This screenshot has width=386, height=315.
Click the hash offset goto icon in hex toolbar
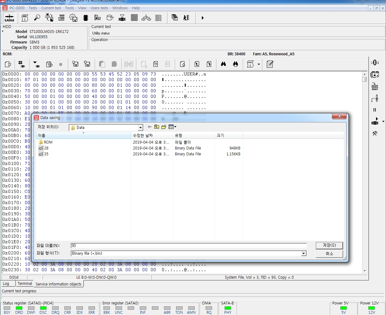pyautogui.click(x=21, y=64)
